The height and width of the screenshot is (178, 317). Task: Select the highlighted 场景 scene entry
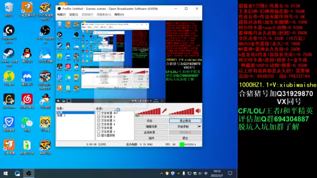pyautogui.click(x=75, y=112)
